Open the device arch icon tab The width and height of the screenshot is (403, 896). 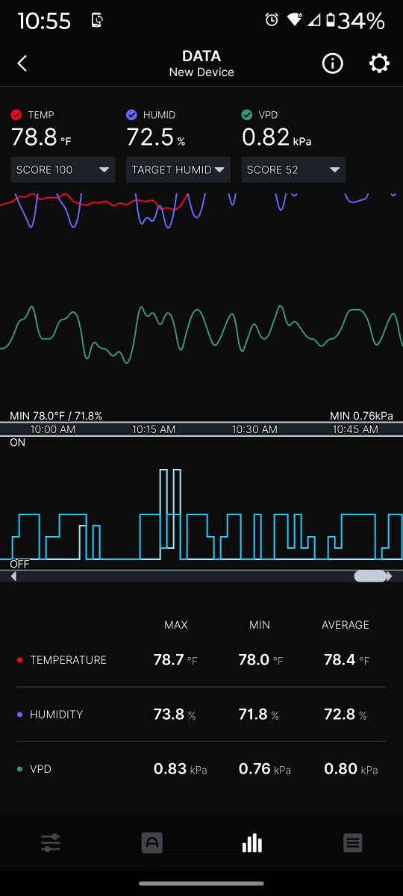click(x=151, y=844)
